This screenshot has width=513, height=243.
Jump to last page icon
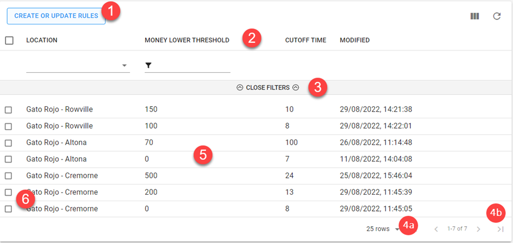[501, 229]
